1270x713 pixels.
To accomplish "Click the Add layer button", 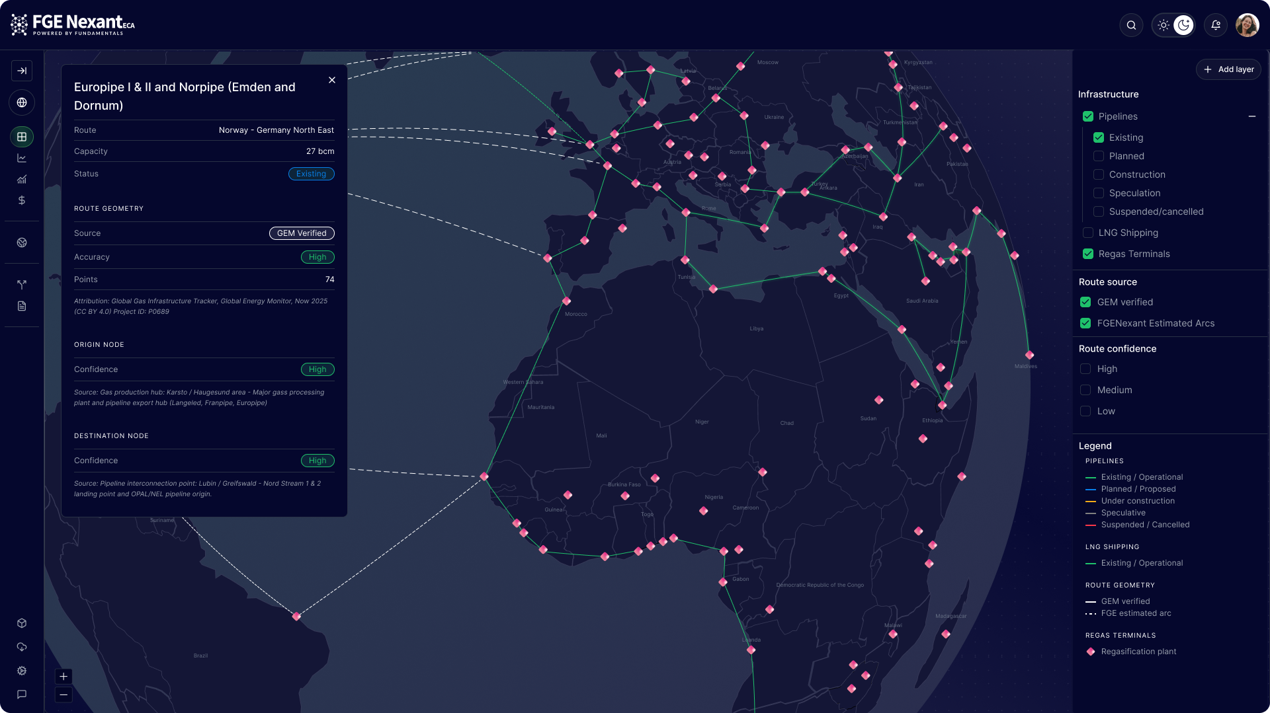I will click(x=1228, y=69).
